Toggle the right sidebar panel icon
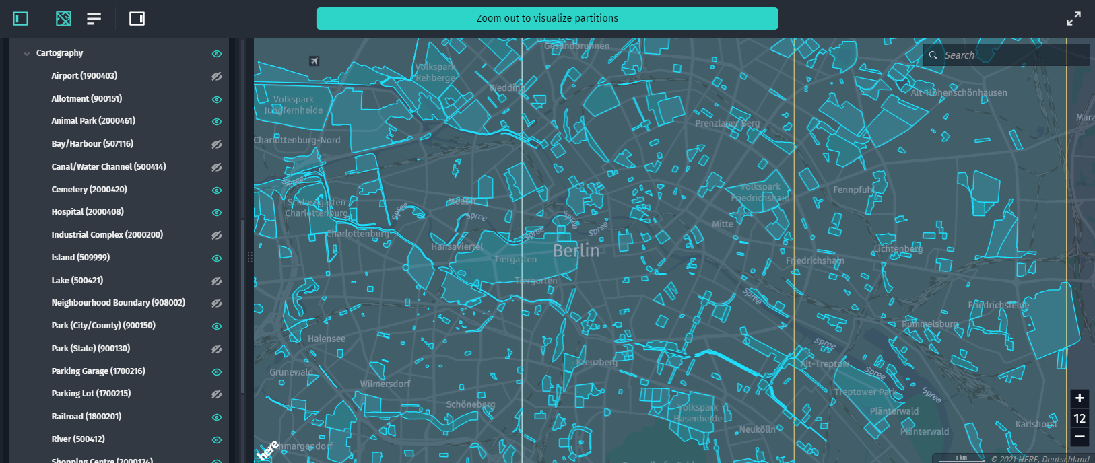Viewport: 1095px width, 463px height. point(137,18)
